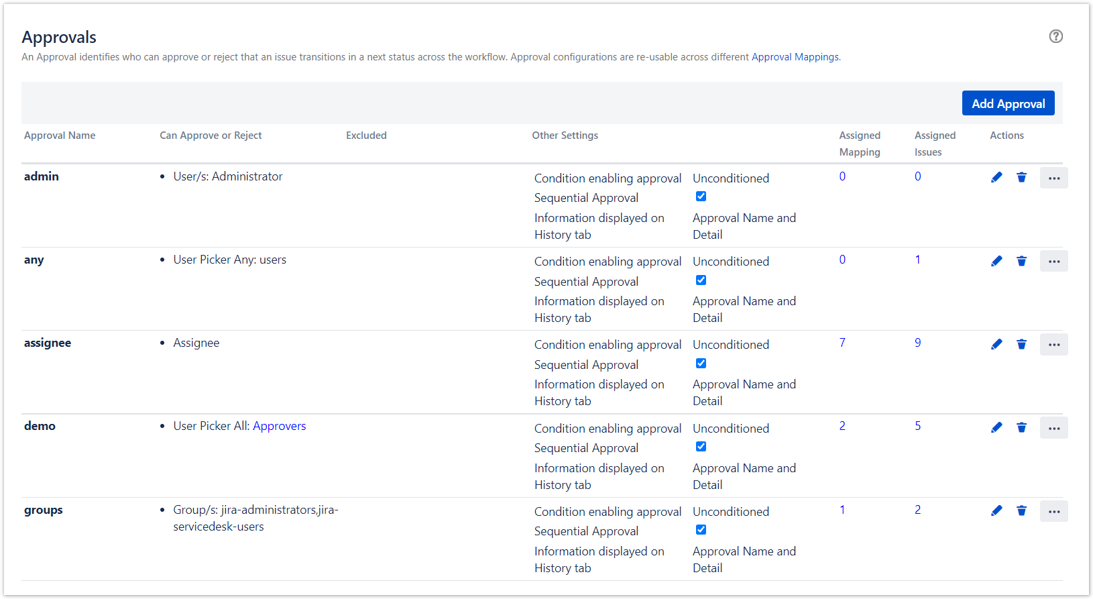Open assignee's 7 assigned mappings
Screen dimensions: 1093x599
point(842,343)
